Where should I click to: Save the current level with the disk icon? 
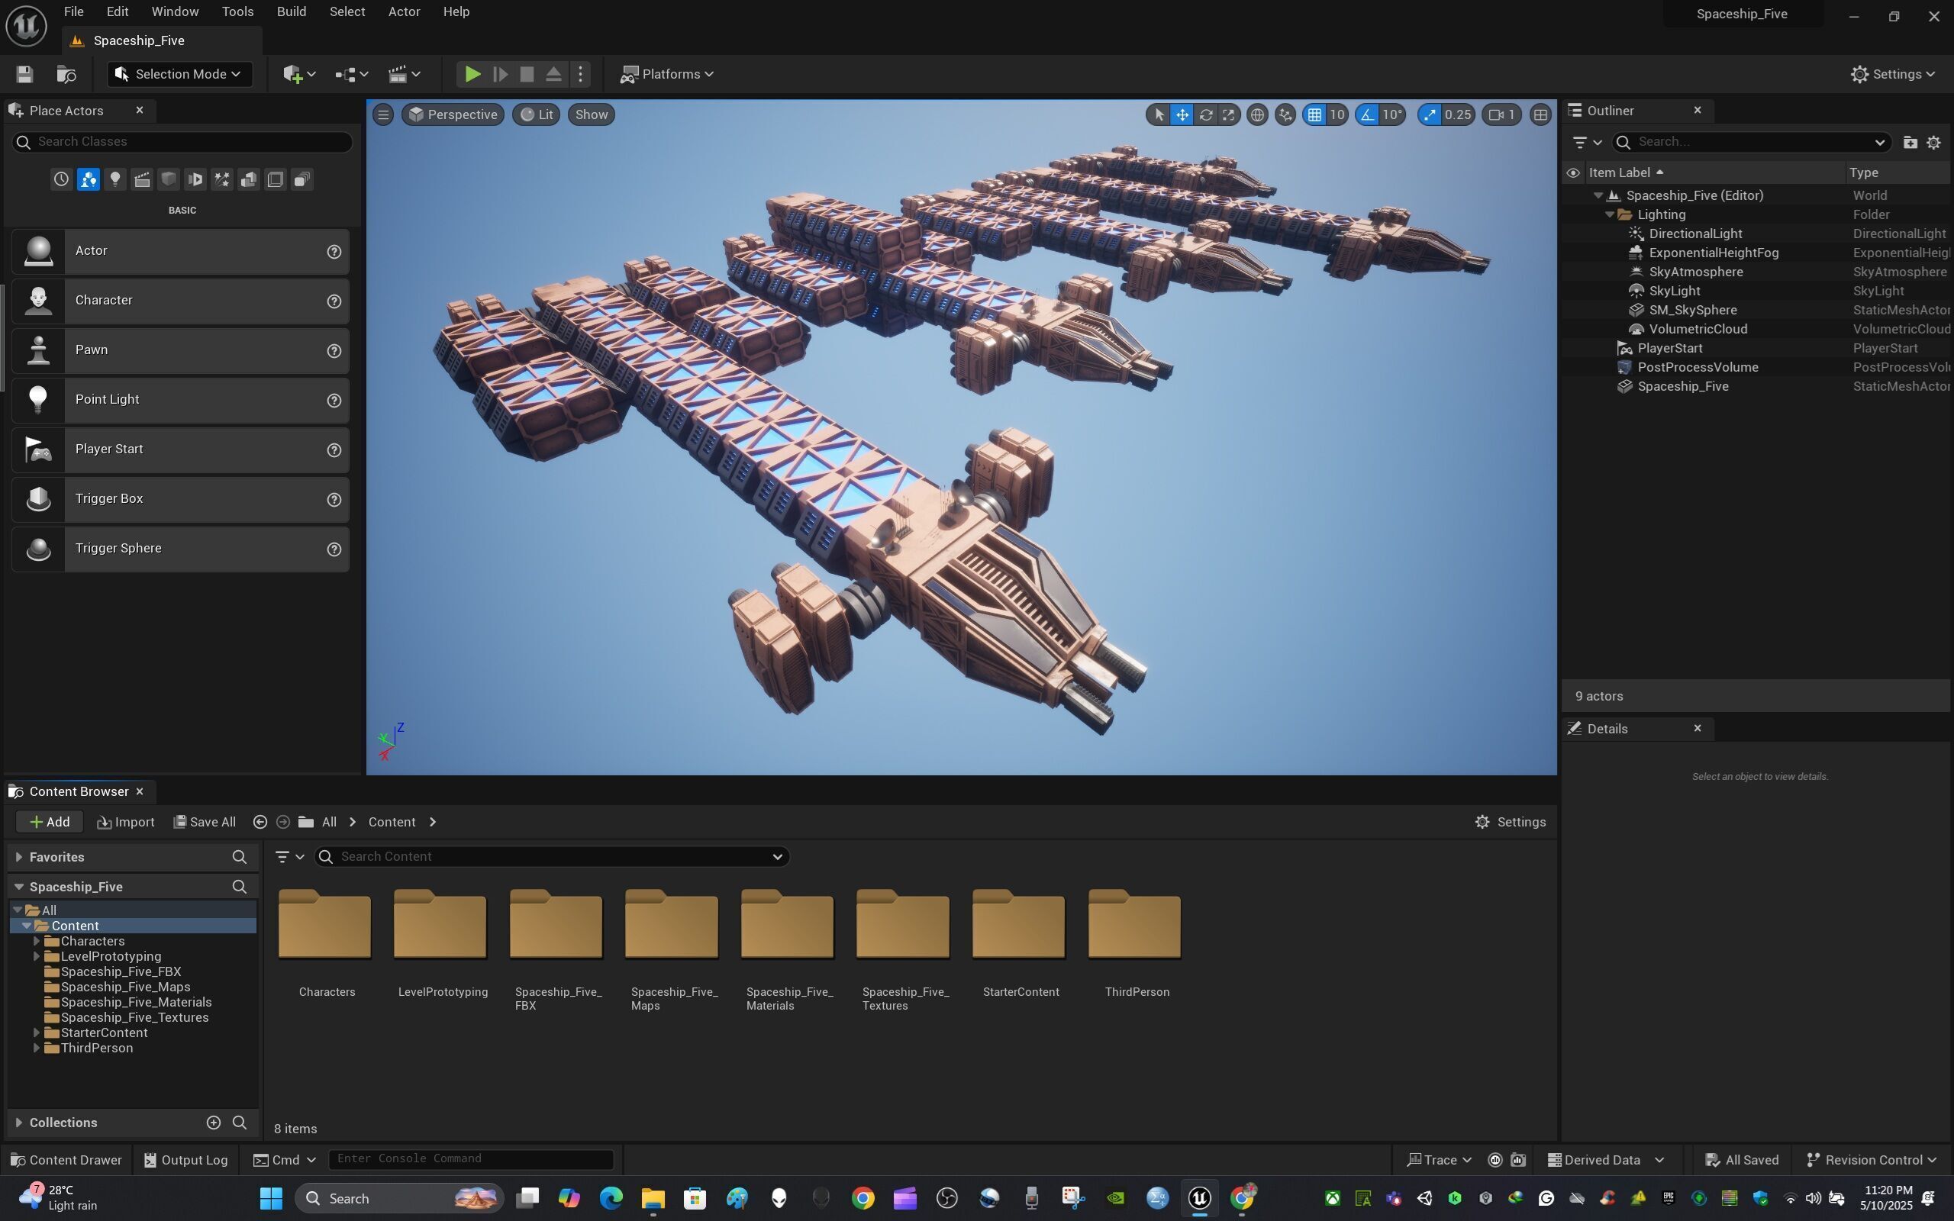pyautogui.click(x=24, y=74)
